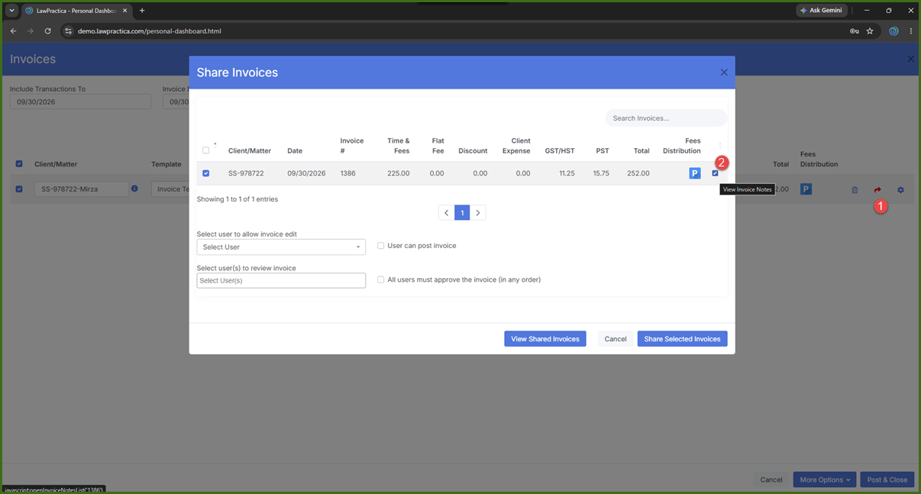The image size is (921, 494).
Task: Enable User can post invoice checkbox
Action: click(x=381, y=246)
